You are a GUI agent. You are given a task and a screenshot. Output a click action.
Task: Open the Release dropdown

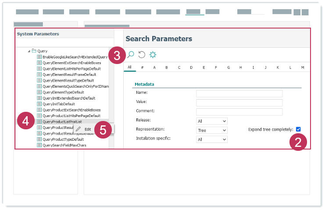pyautogui.click(x=212, y=121)
